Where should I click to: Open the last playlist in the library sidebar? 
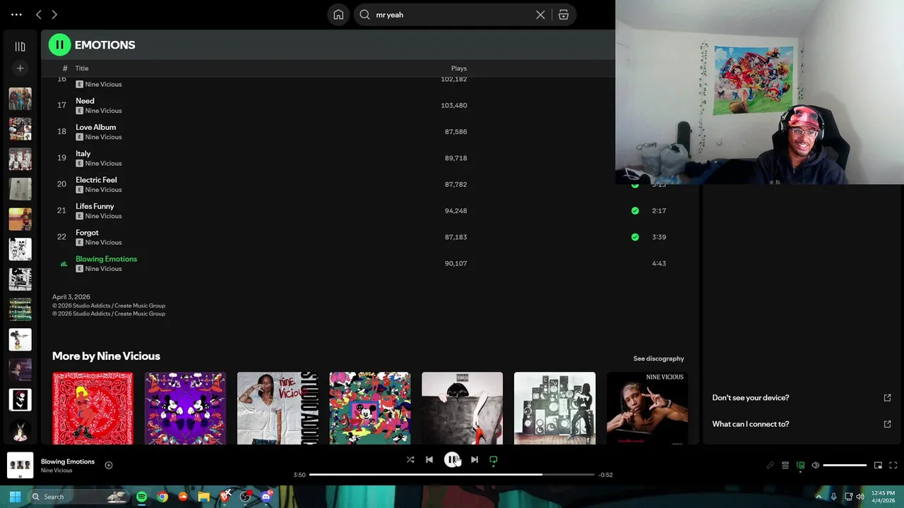pyautogui.click(x=20, y=430)
